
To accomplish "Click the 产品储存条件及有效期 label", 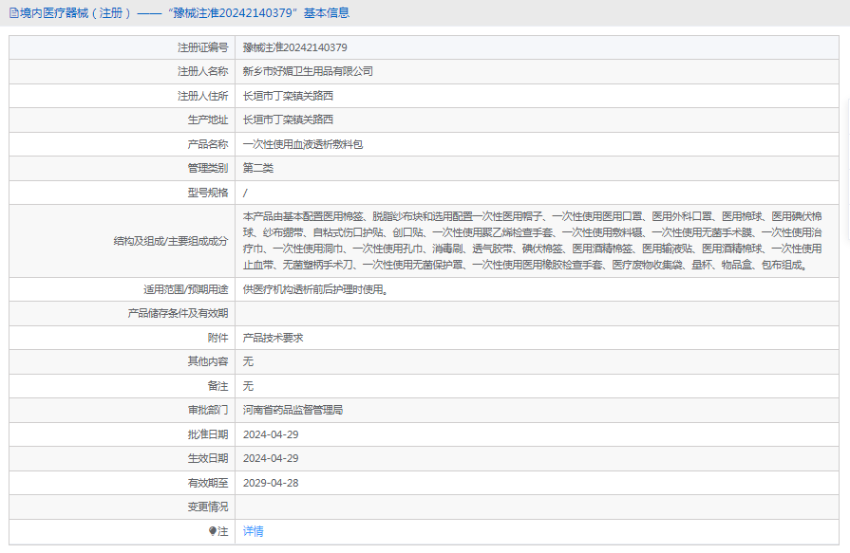I will (x=178, y=313).
